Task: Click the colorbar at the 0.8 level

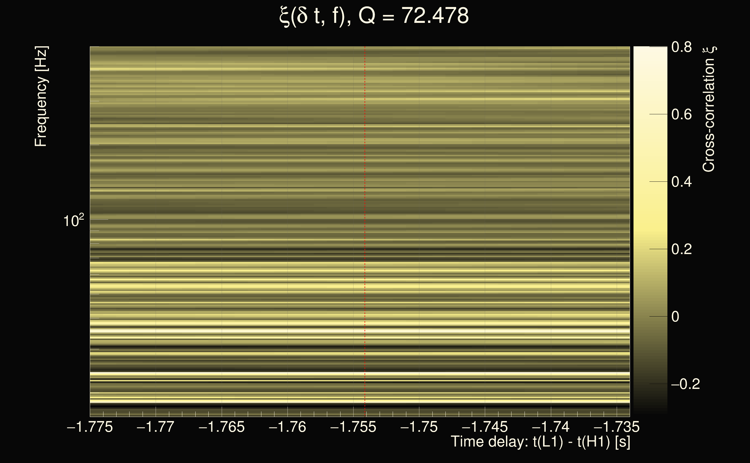Action: pos(650,47)
